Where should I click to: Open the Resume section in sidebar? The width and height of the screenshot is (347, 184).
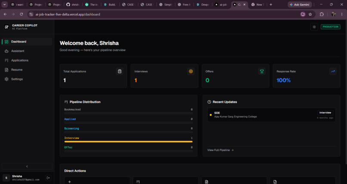tap(27, 70)
